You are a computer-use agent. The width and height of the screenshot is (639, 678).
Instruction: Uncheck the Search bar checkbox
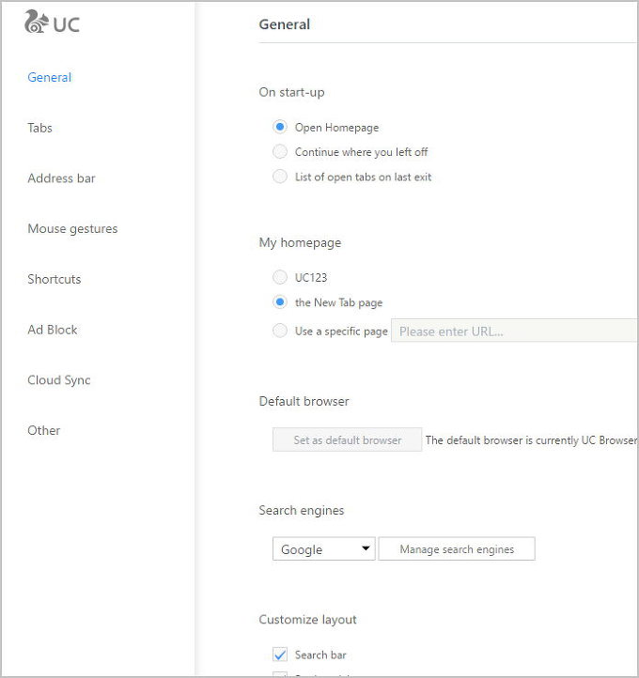(280, 655)
